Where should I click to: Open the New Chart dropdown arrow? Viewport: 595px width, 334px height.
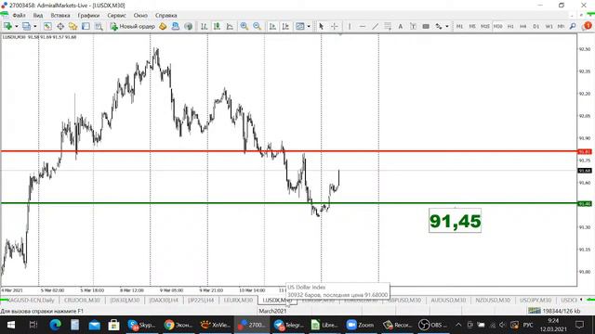[x=16, y=27]
